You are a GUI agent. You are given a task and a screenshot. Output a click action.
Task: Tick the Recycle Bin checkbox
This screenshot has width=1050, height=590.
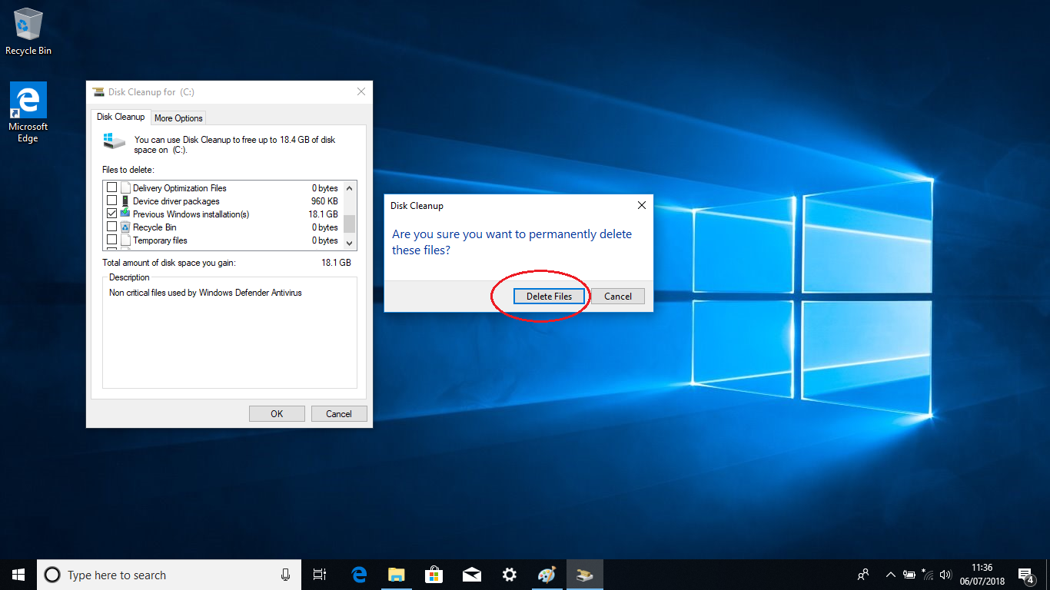pos(112,227)
